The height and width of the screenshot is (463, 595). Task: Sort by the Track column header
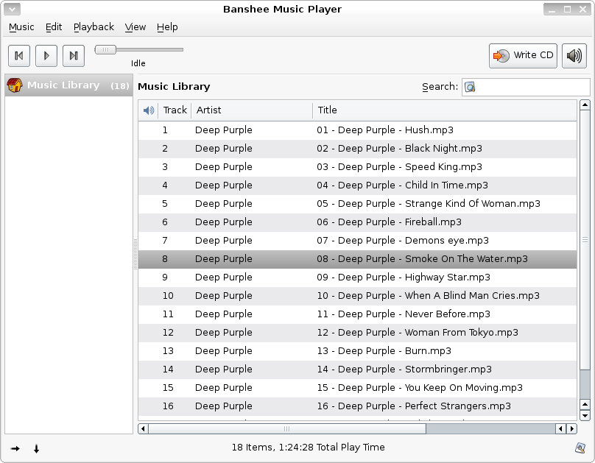coord(175,110)
